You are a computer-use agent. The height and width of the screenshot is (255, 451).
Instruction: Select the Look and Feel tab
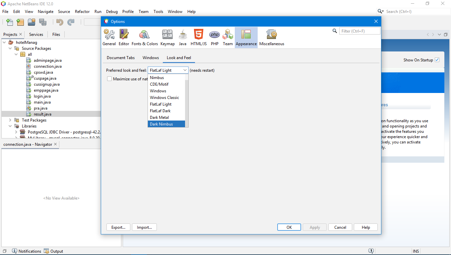pyautogui.click(x=179, y=58)
